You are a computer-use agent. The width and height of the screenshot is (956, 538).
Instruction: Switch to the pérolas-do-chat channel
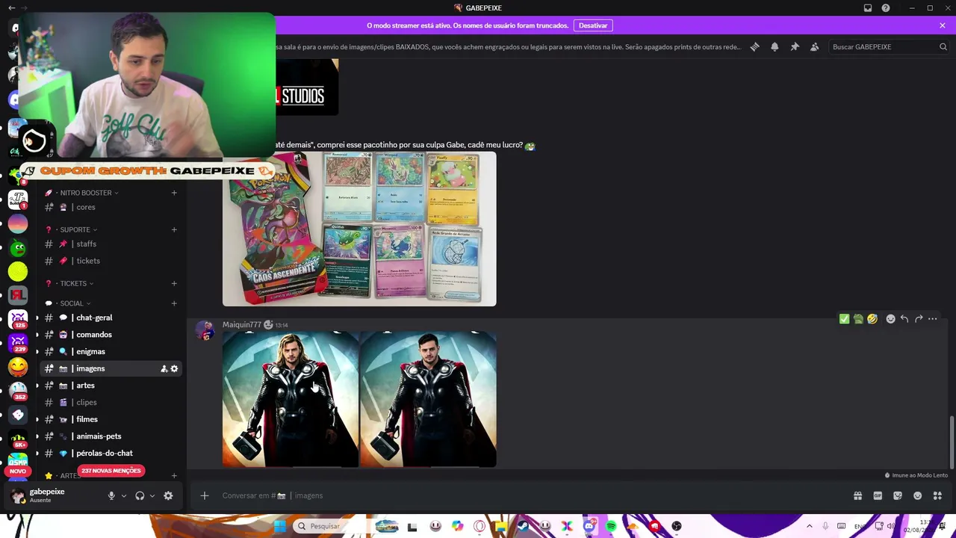click(111, 453)
